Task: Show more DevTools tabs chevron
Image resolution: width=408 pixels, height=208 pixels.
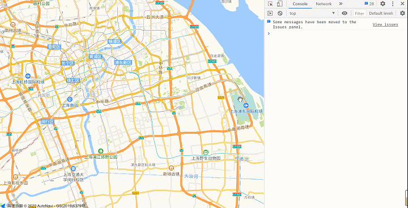Action: pos(341,4)
